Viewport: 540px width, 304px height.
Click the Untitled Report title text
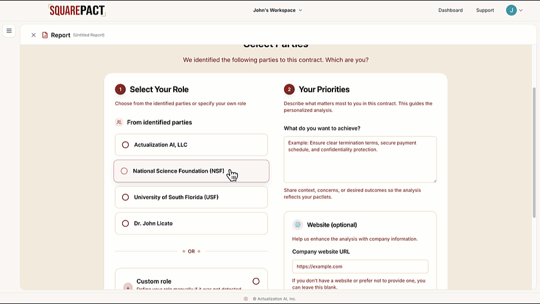tap(89, 35)
